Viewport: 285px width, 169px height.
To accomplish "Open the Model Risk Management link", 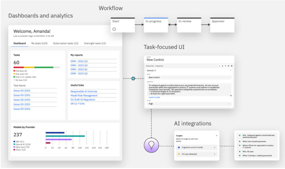I will (x=84, y=95).
